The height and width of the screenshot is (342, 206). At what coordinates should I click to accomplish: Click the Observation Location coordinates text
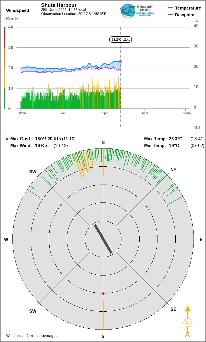(x=74, y=14)
